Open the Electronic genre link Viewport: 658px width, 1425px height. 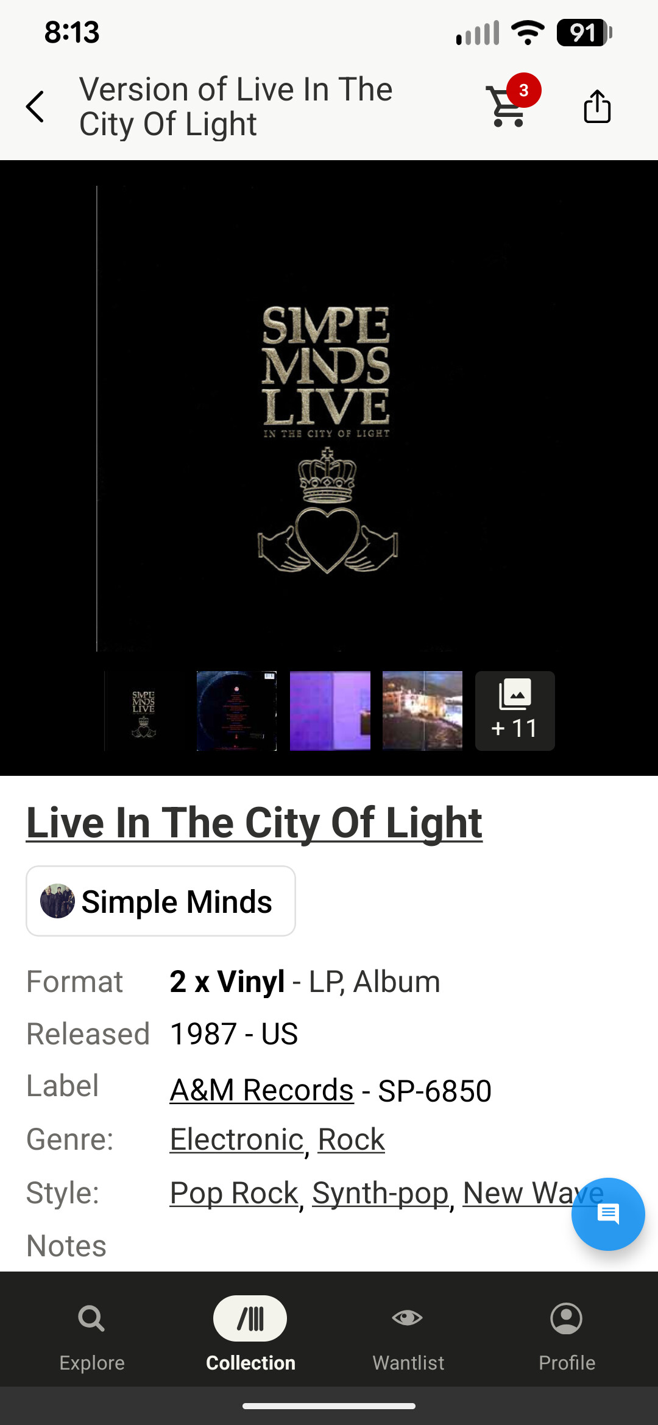236,1139
